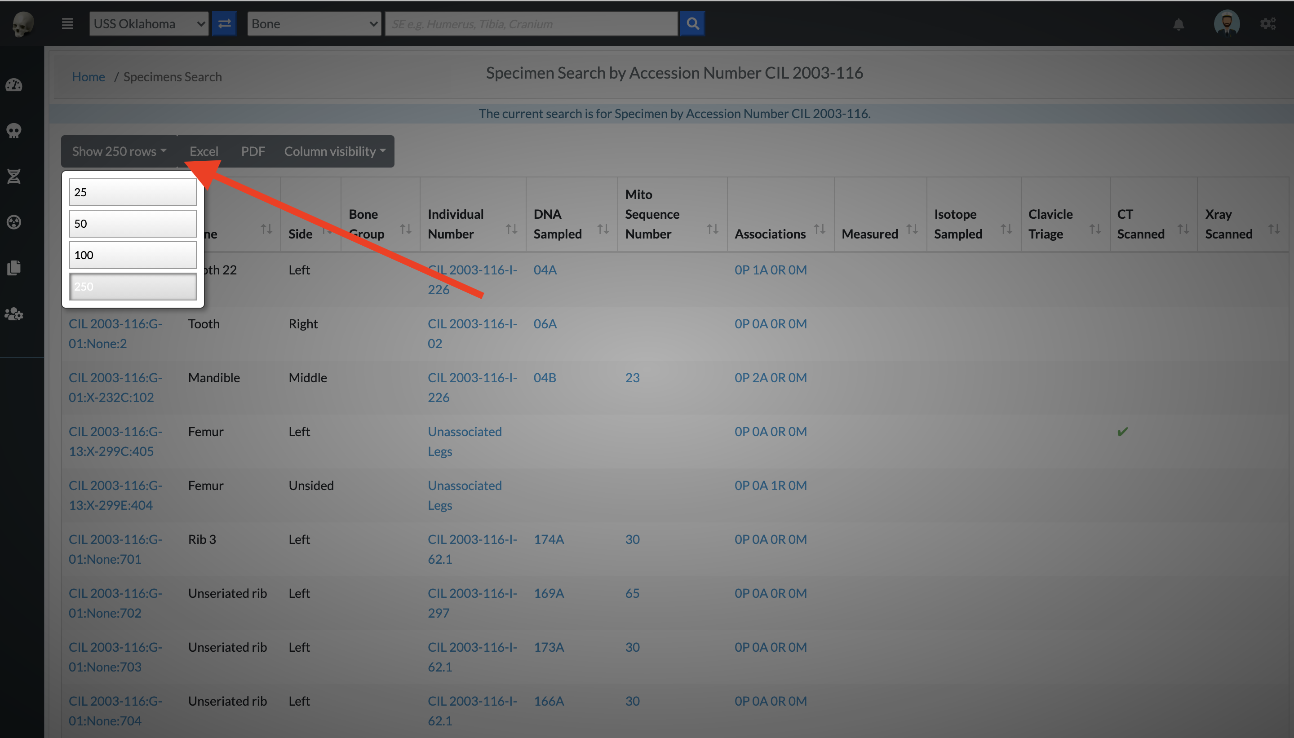
Task: Open associations 0P 0A 1R 0M link
Action: [771, 486]
